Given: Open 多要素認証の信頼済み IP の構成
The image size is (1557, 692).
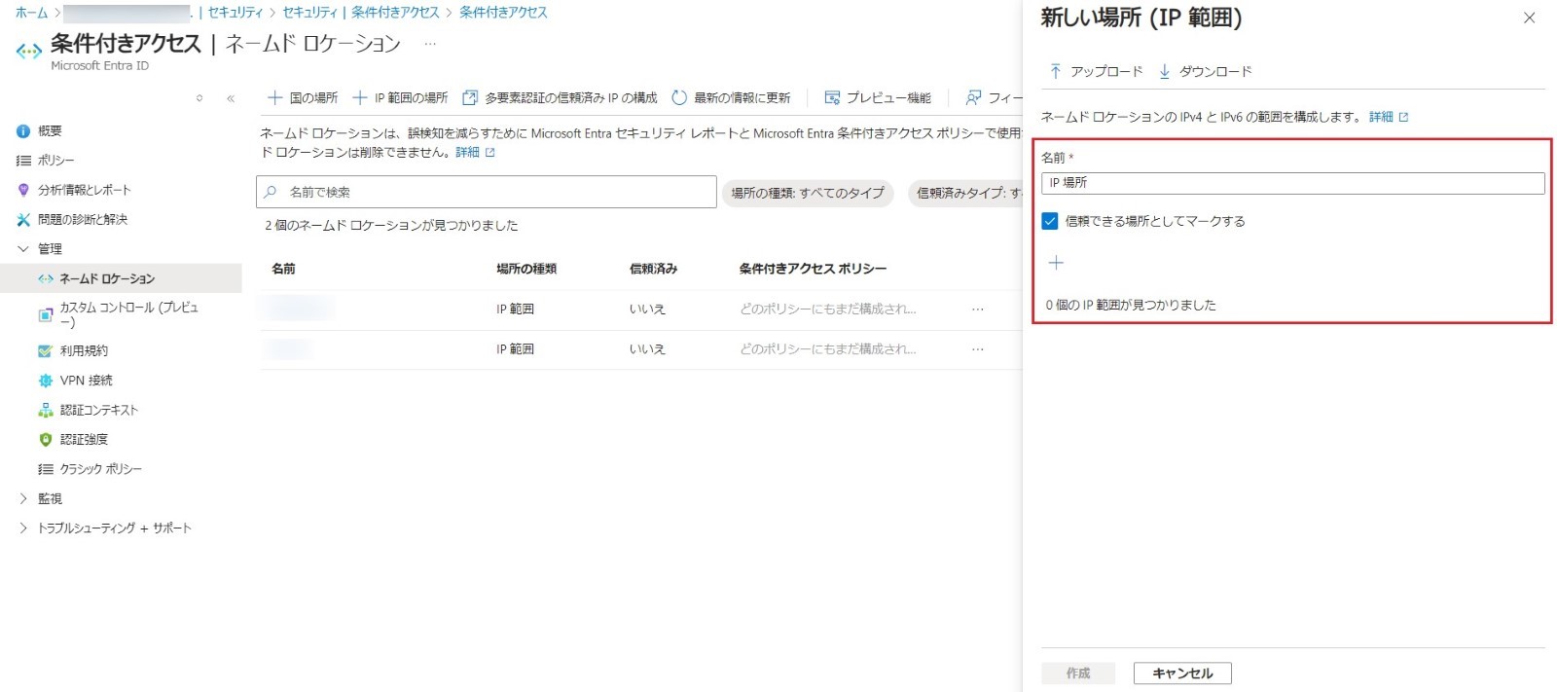Looking at the screenshot, I should tap(561, 97).
